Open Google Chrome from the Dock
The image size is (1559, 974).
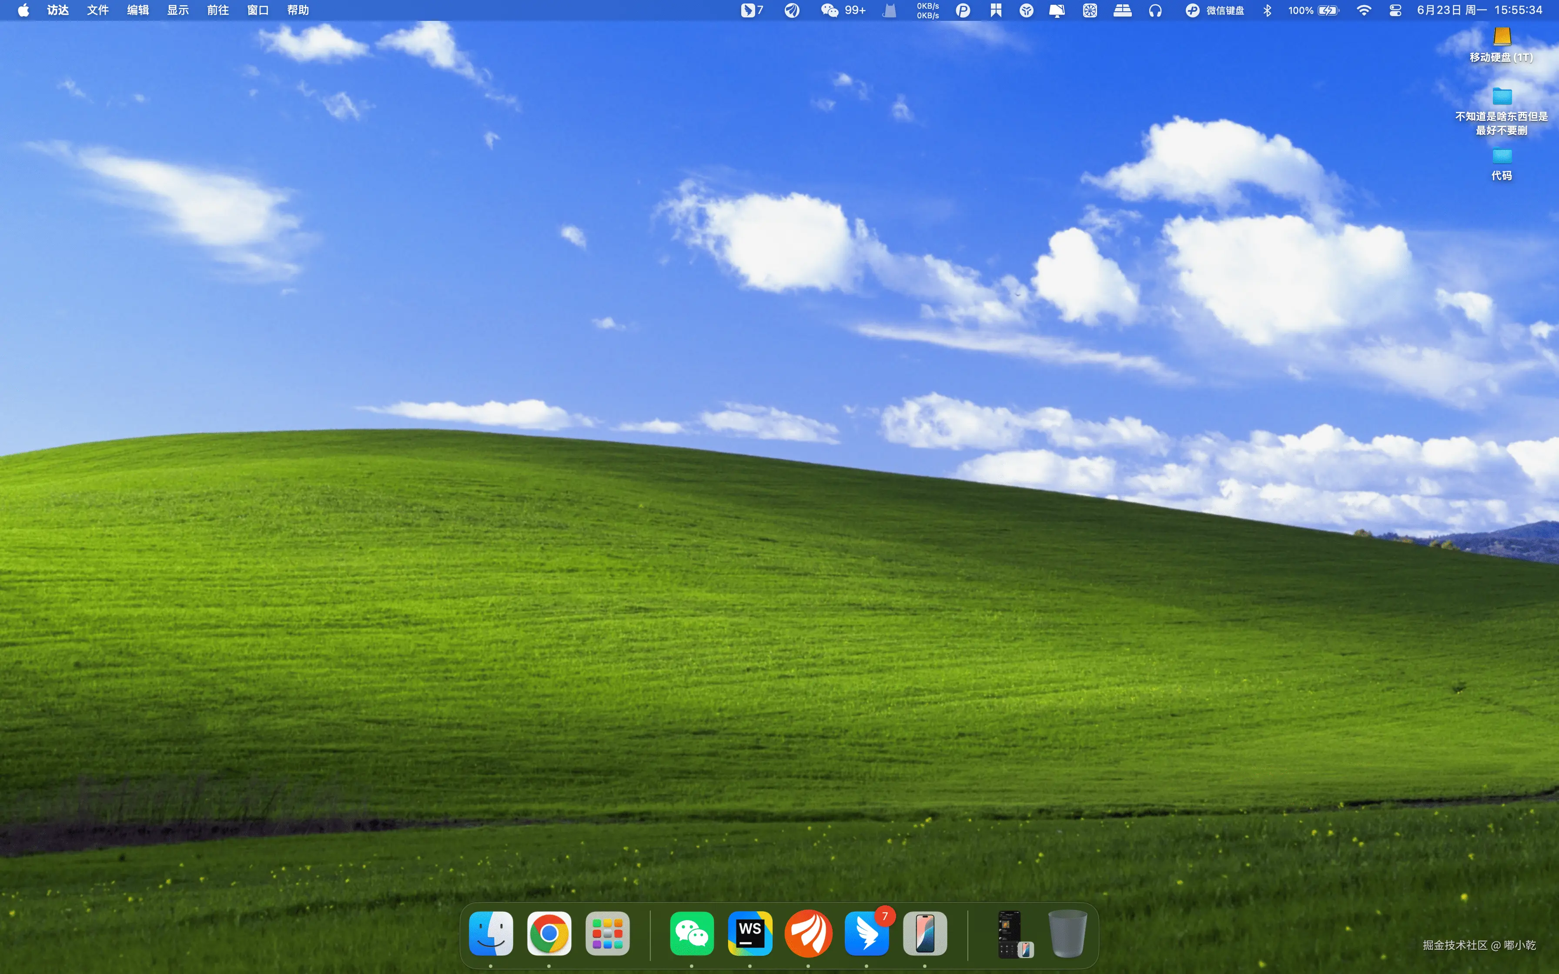(x=549, y=934)
